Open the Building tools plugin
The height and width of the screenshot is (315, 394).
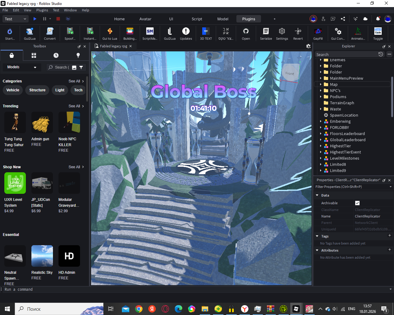[x=130, y=34]
